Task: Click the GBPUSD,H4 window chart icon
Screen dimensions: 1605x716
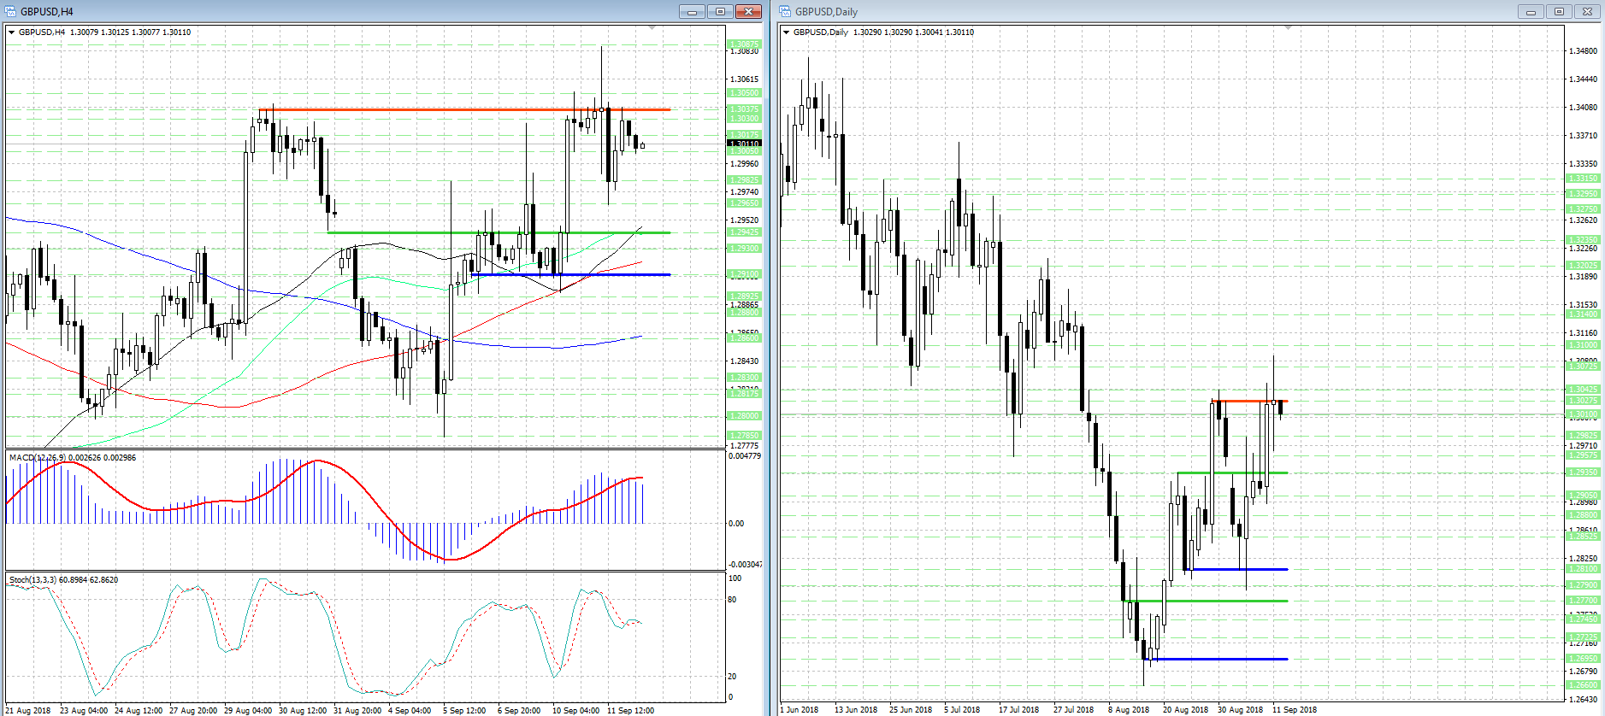Action: tap(10, 11)
